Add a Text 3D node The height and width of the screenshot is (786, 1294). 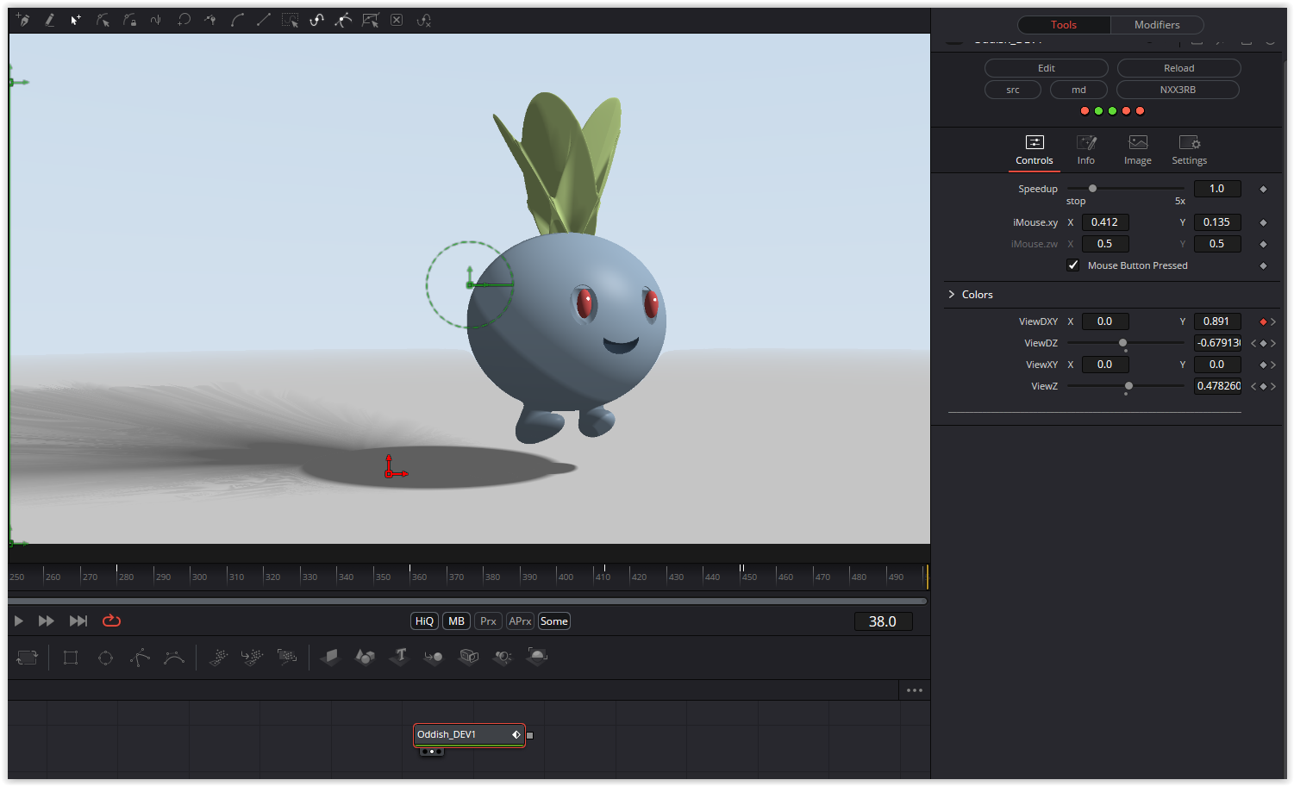[399, 658]
